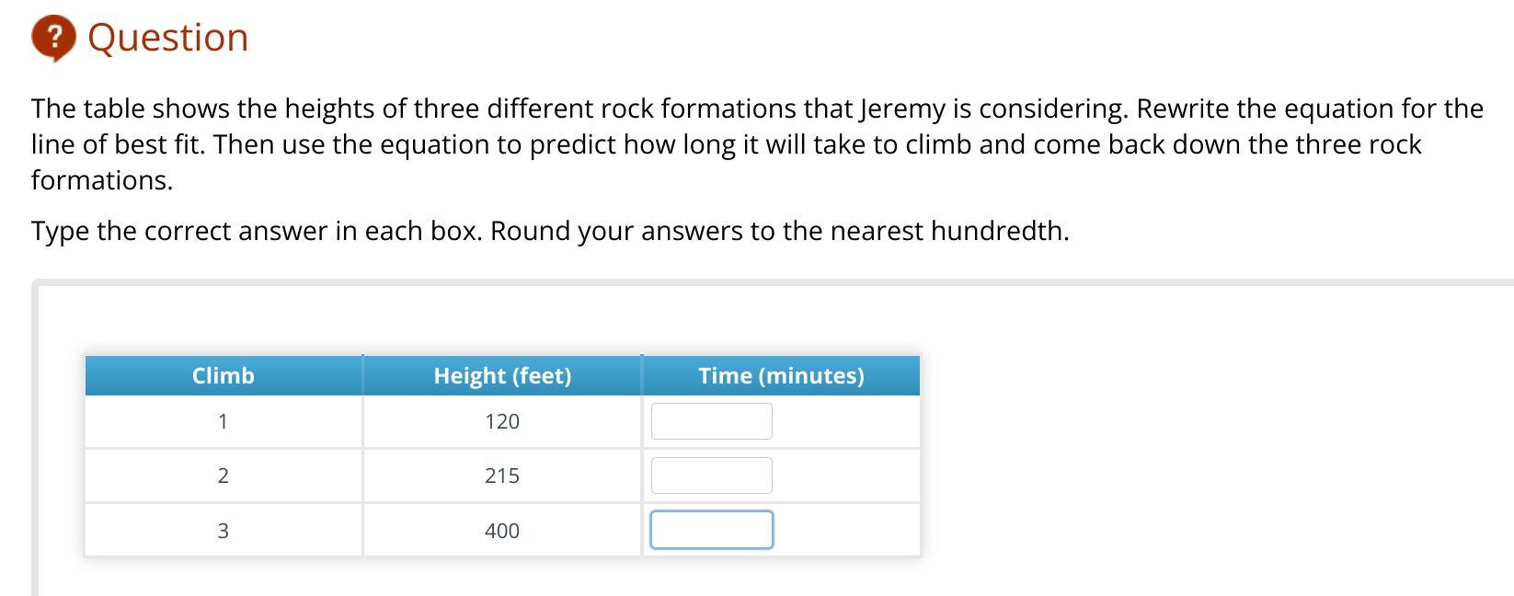Select the 215 height value
This screenshot has height=596, width=1514.
pyautogui.click(x=502, y=476)
